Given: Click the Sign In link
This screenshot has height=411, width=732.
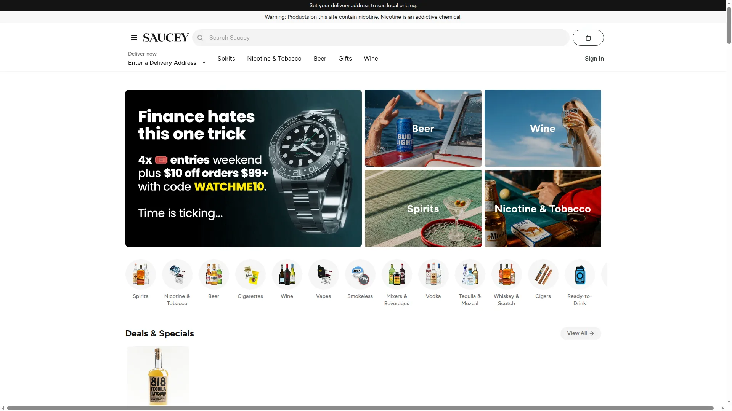Looking at the screenshot, I should pos(594,59).
